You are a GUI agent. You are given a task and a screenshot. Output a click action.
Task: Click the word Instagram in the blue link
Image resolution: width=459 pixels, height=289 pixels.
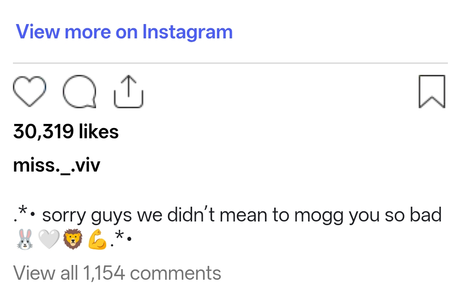[187, 31]
